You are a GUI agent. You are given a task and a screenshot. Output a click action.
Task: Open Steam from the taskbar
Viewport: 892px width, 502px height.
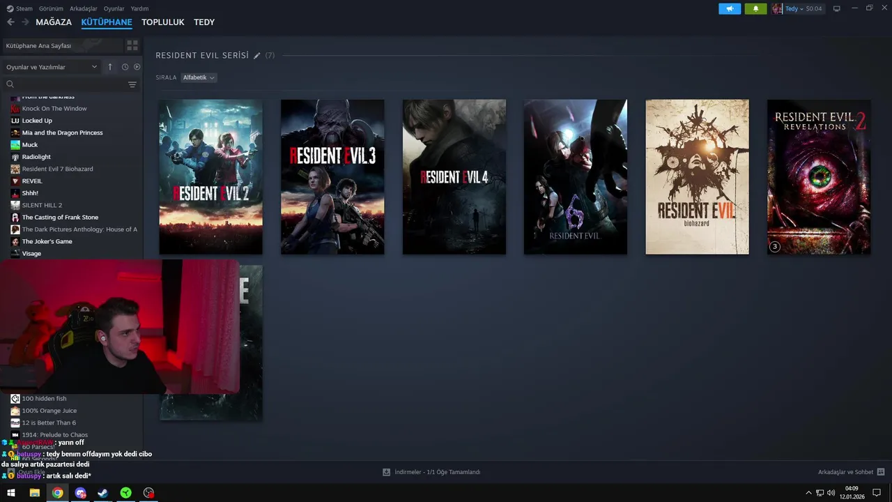(x=102, y=493)
